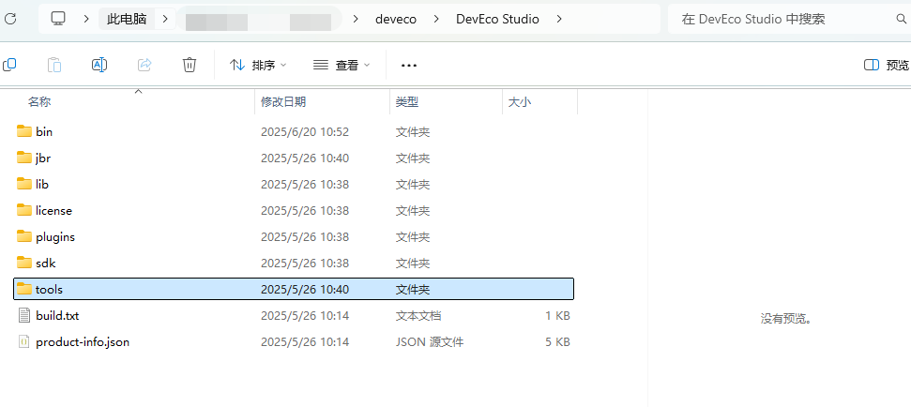The width and height of the screenshot is (911, 407).
Task: Sort by the 修改日期 column header
Action: (283, 102)
